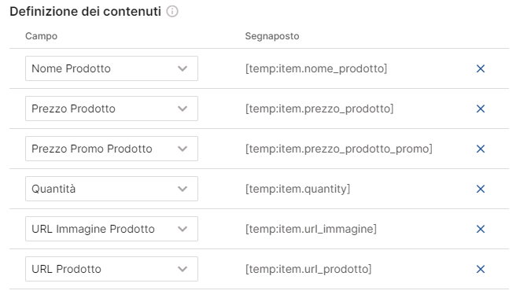Delete the Prezzo Prodotto row

pyautogui.click(x=481, y=109)
